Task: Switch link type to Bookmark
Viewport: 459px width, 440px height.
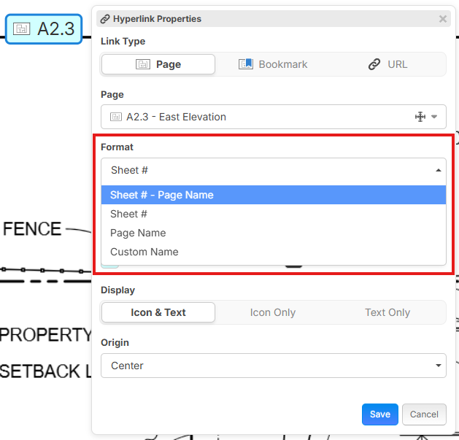Action: [x=273, y=64]
